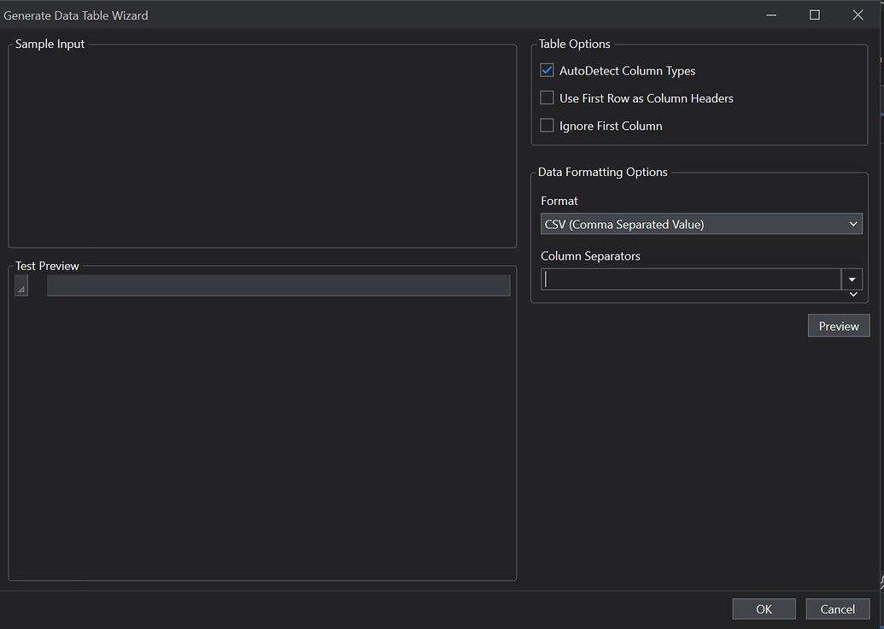
Task: Maximize the wizard dialog window
Action: coord(815,15)
